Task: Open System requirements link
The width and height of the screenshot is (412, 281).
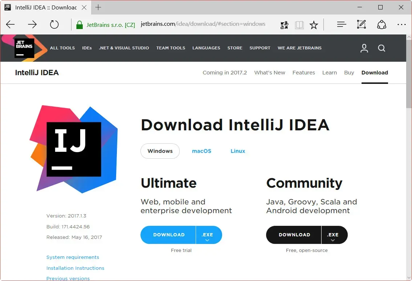Action: pyautogui.click(x=73, y=257)
